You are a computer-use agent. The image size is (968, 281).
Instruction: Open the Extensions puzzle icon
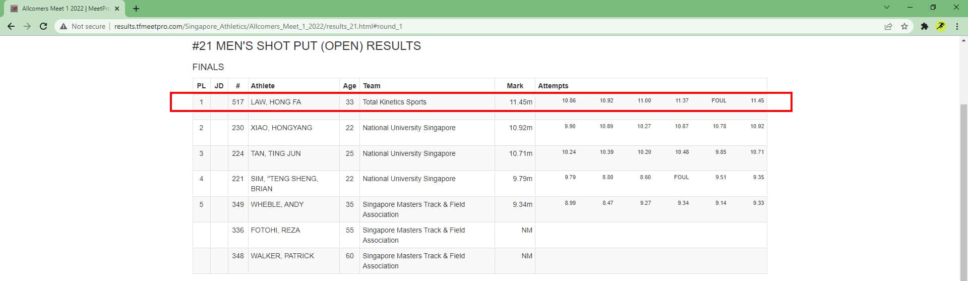coord(925,26)
